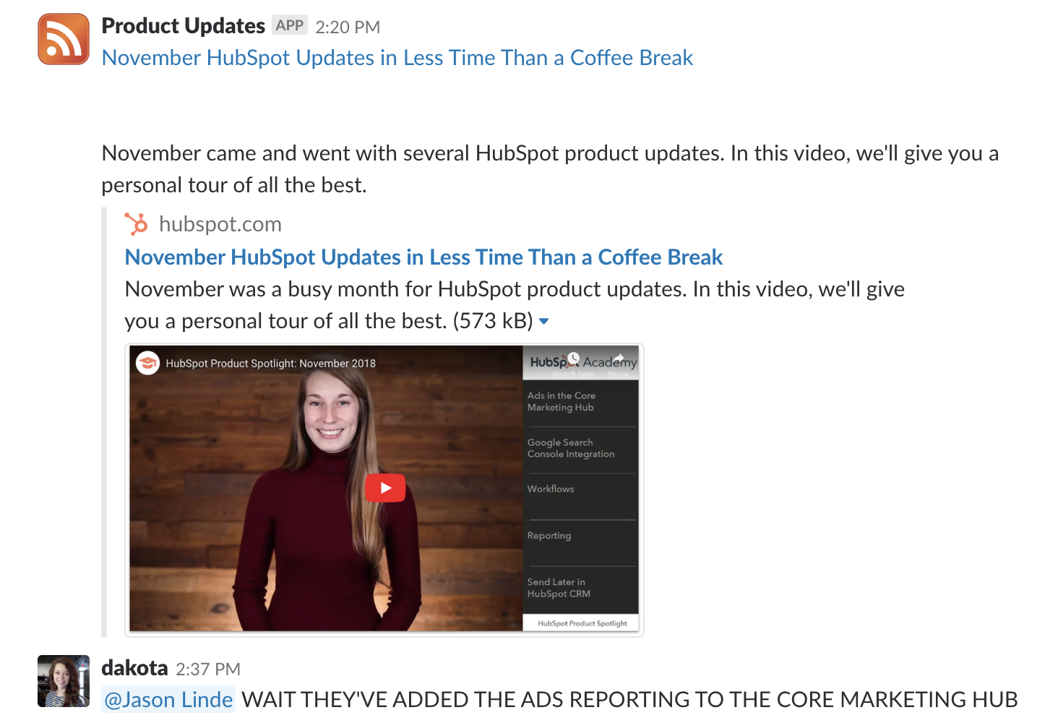Select Send Later in HubSpot CRM chapter
Image resolution: width=1045 pixels, height=723 pixels.
coord(559,588)
